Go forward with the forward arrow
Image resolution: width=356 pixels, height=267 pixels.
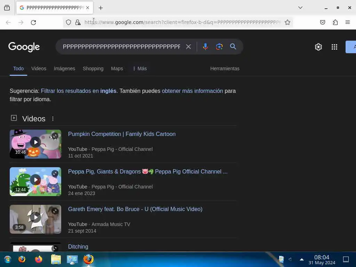[x=21, y=22]
